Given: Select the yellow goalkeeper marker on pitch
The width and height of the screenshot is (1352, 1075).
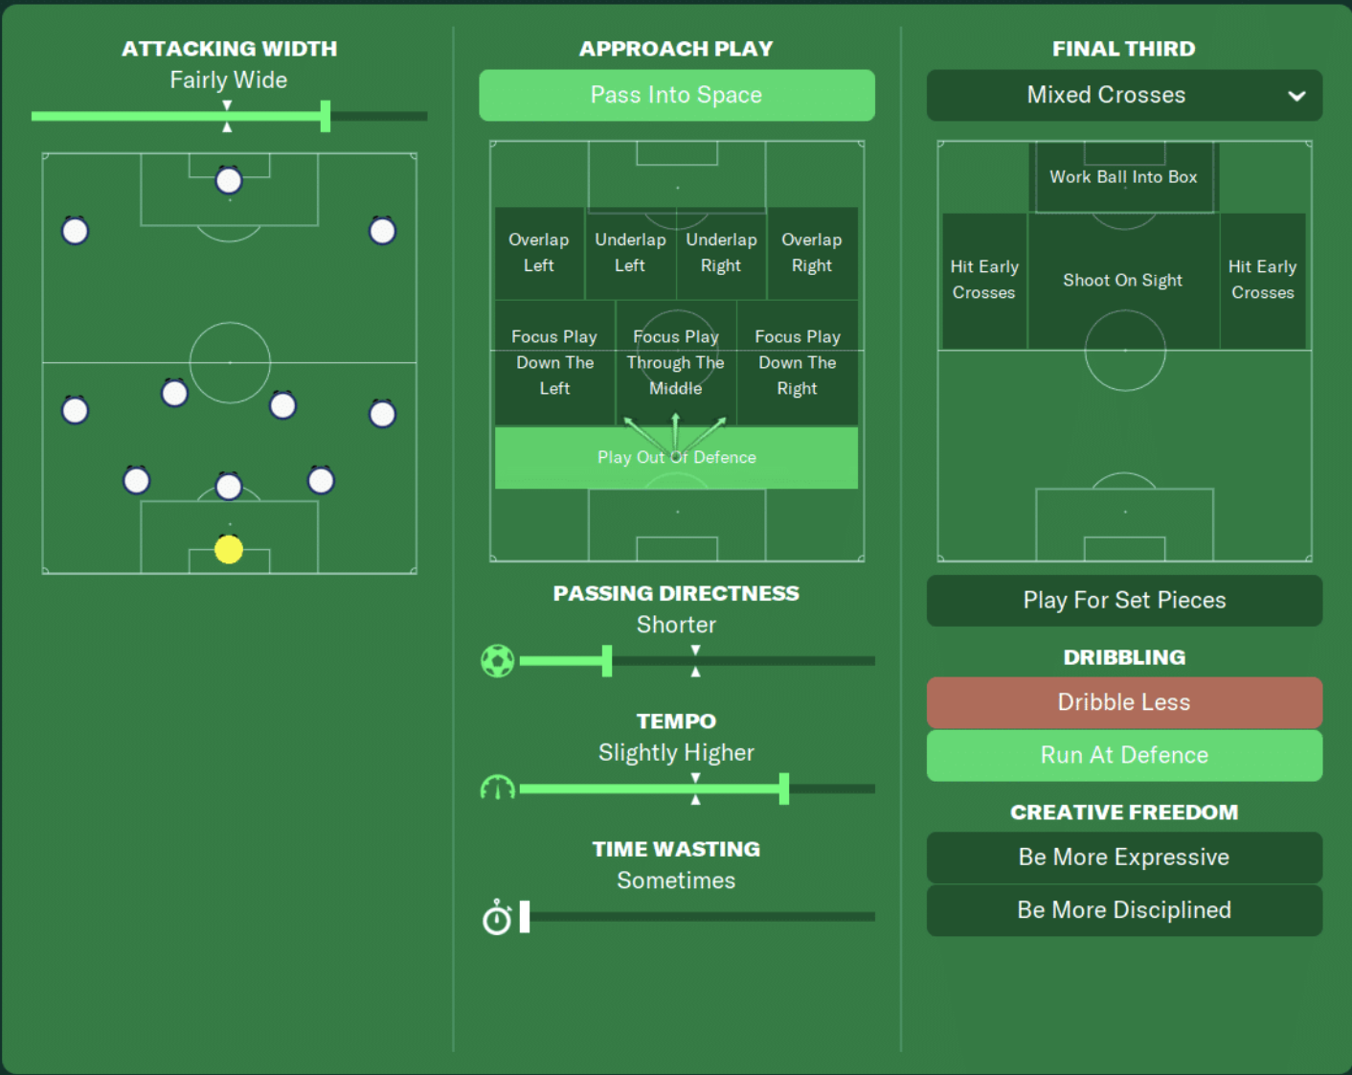Looking at the screenshot, I should click(x=229, y=549).
